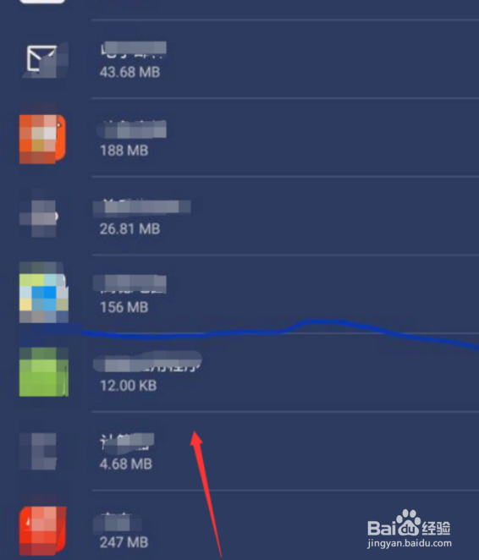Viewport: 479px width, 560px height.
Task: Open blurred app name above 188 MB
Action: (132, 129)
